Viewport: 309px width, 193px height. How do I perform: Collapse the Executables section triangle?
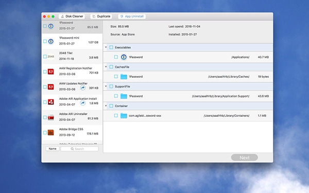106,47
